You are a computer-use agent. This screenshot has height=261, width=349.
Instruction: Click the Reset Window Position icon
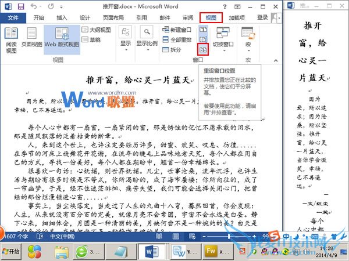(203, 50)
